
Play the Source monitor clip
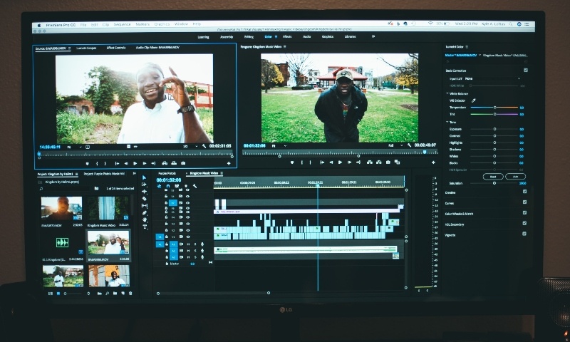click(x=135, y=164)
